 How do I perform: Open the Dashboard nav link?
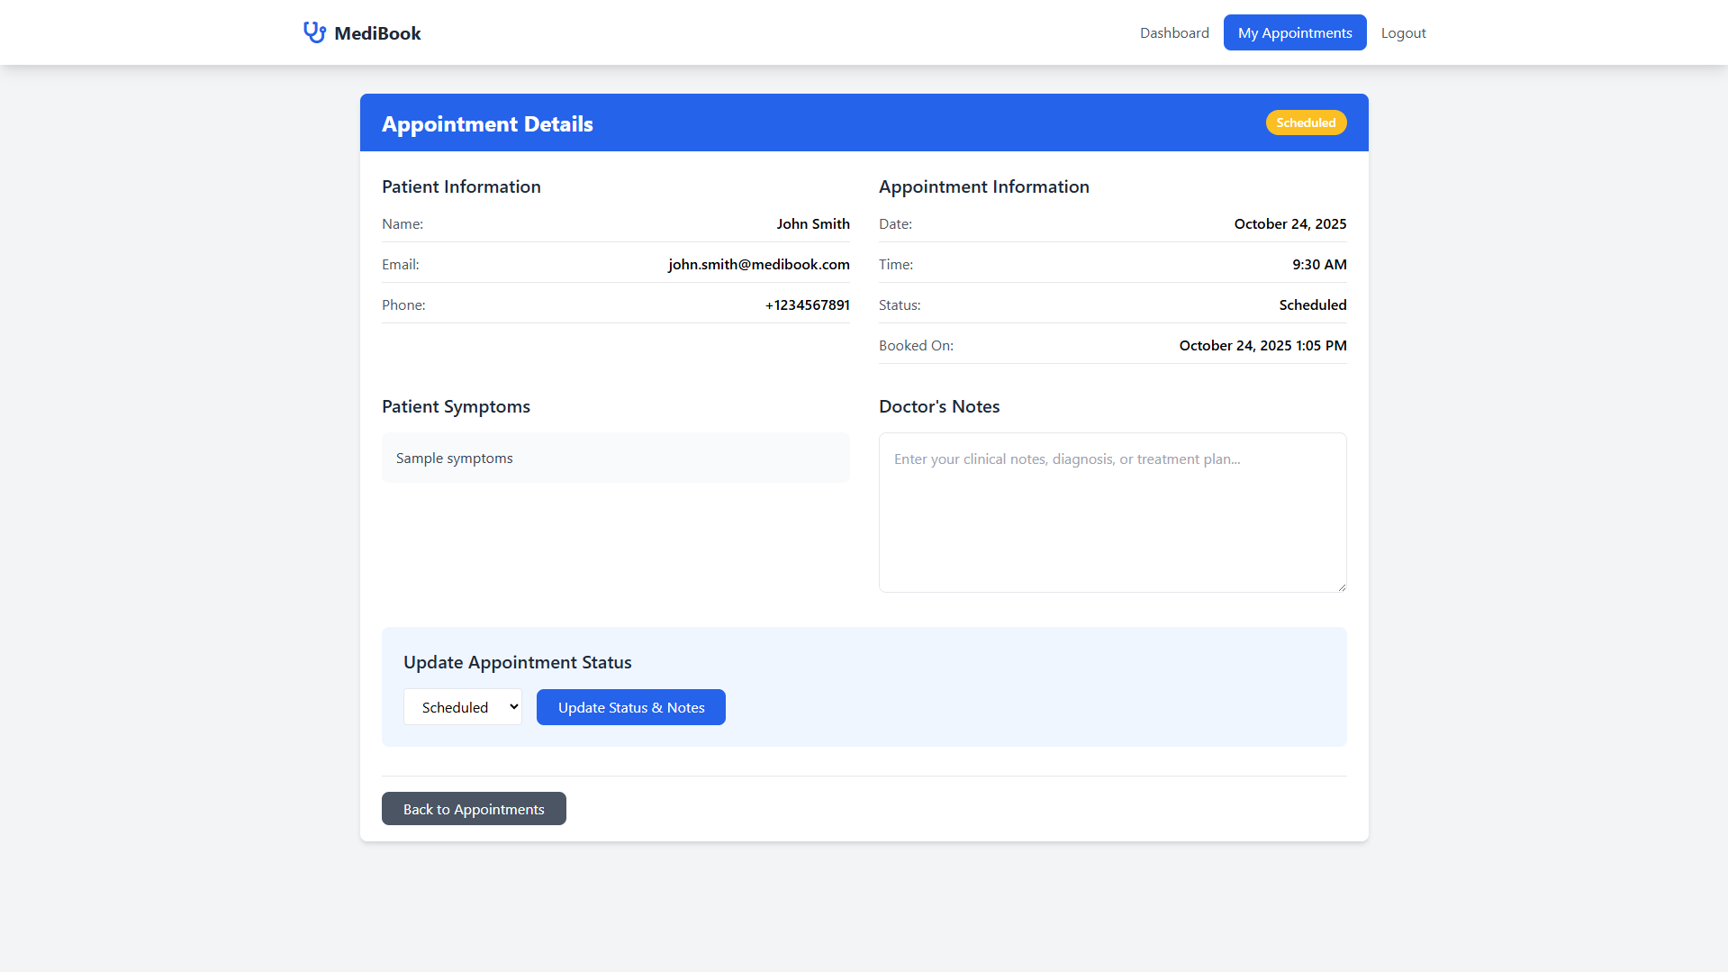(x=1174, y=32)
